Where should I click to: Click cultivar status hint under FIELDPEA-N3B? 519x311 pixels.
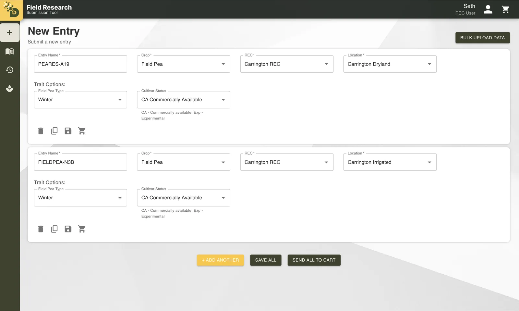pos(172,213)
